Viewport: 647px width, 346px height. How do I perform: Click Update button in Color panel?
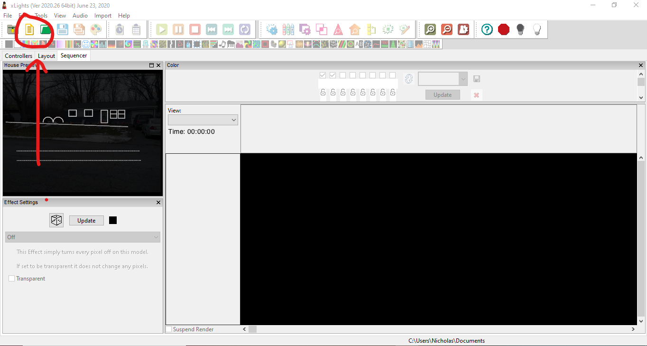443,95
